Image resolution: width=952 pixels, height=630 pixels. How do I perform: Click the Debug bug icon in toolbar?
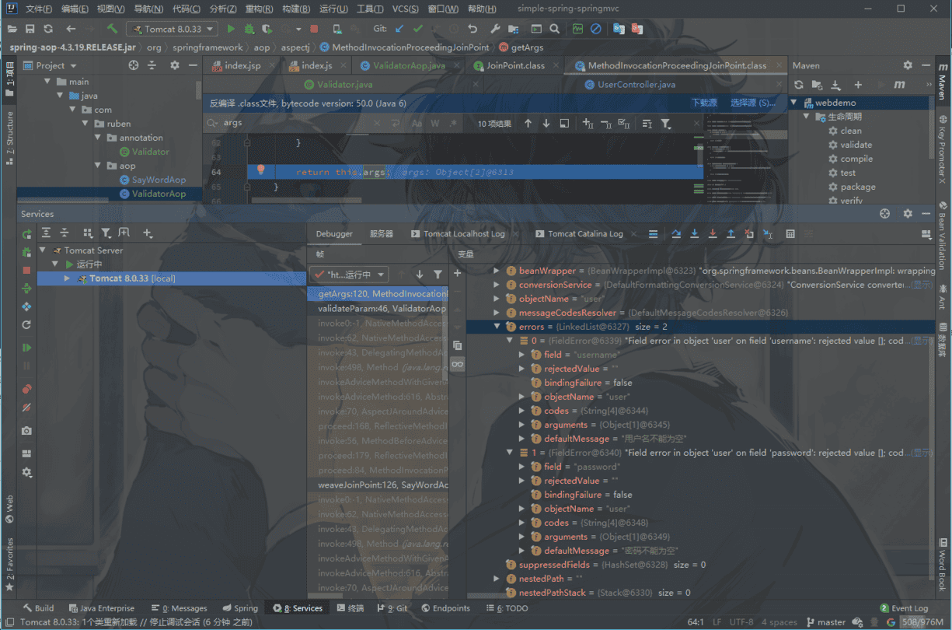click(x=249, y=29)
